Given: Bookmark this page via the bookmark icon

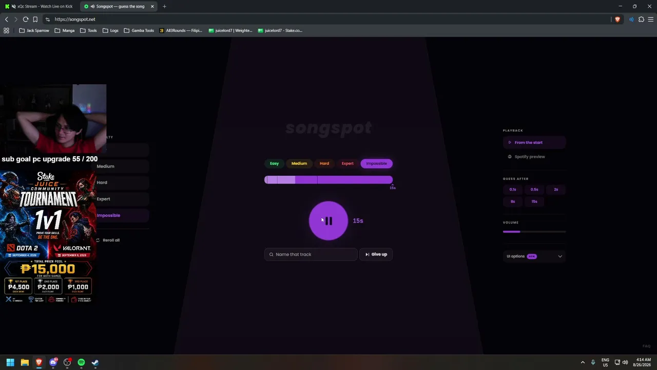Looking at the screenshot, I should [x=35, y=20].
